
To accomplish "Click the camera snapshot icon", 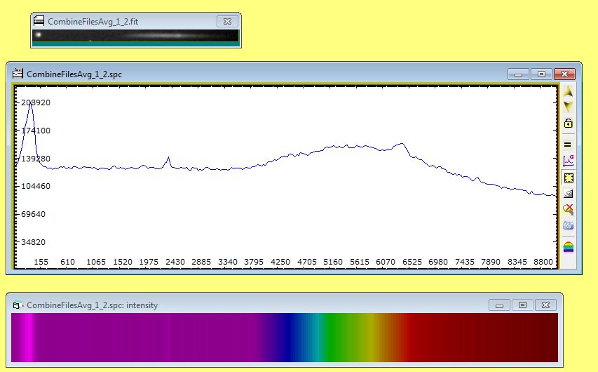I will [x=569, y=225].
